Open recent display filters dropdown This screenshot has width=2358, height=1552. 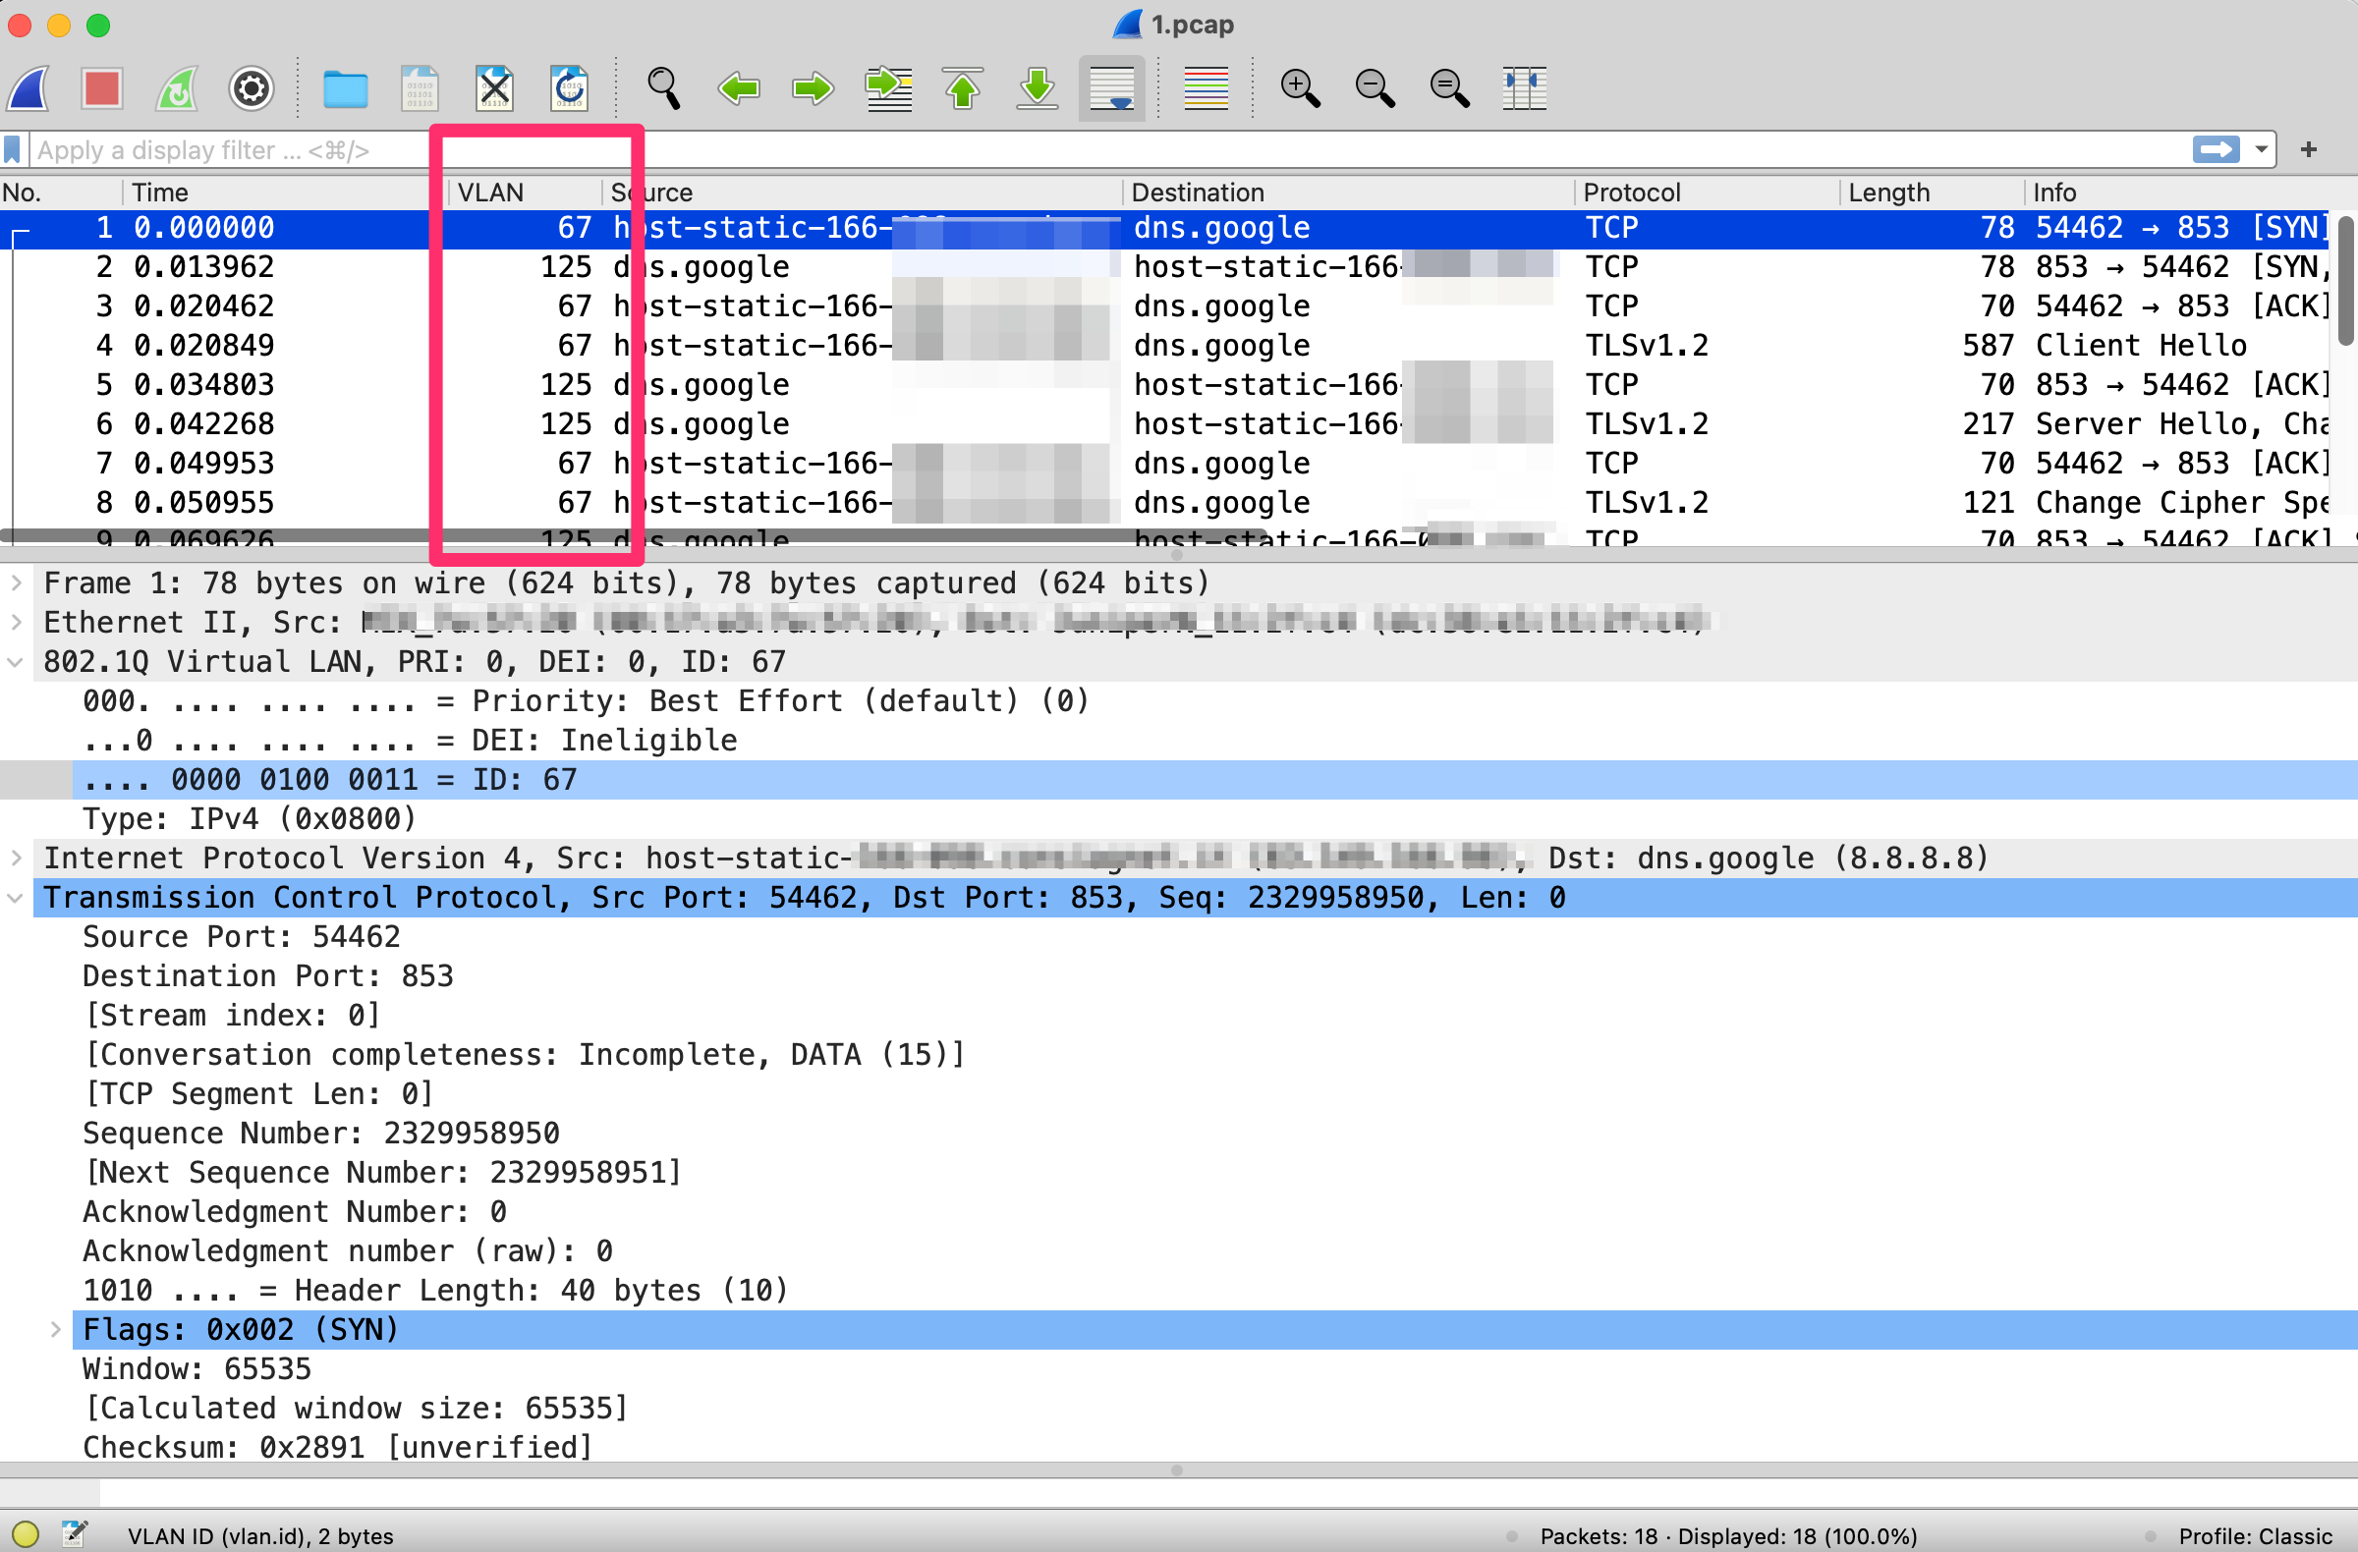point(2262,149)
